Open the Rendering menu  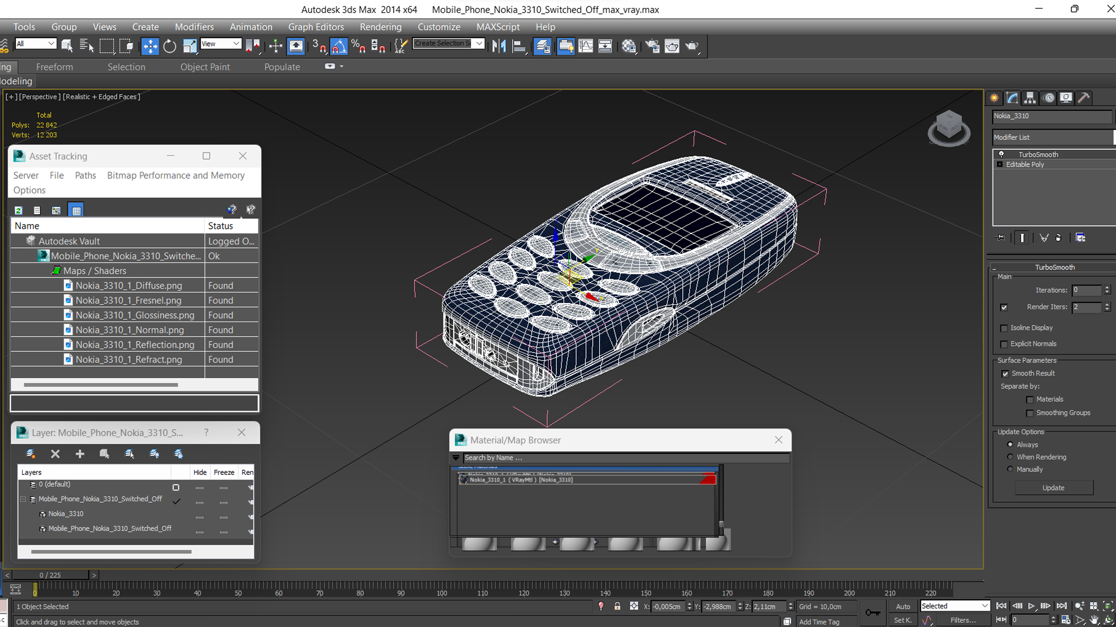coord(380,27)
